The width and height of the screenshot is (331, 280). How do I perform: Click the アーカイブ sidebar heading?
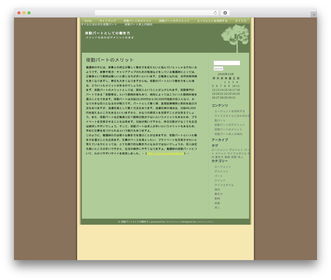tap(220, 140)
